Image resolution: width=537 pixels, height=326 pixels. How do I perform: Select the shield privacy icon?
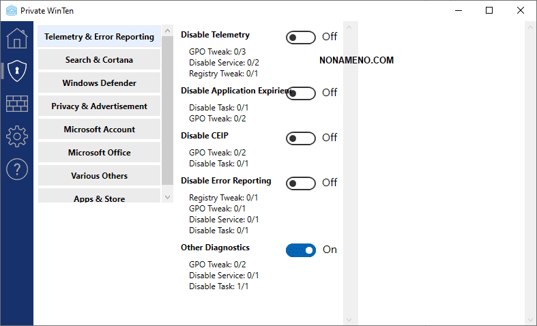[x=16, y=70]
